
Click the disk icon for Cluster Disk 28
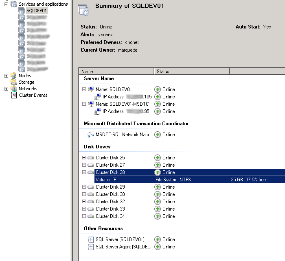tap(91, 172)
